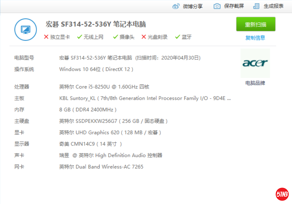The width and height of the screenshot is (292, 204).
Task: Select 保存截屏 to save screenshot
Action: click(234, 6)
